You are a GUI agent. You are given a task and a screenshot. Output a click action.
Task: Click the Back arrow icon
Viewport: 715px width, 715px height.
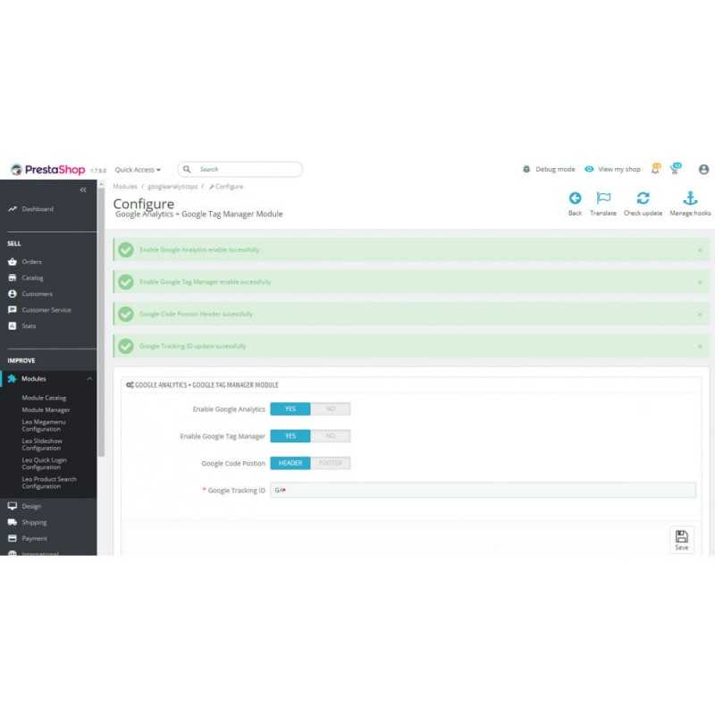click(x=575, y=198)
